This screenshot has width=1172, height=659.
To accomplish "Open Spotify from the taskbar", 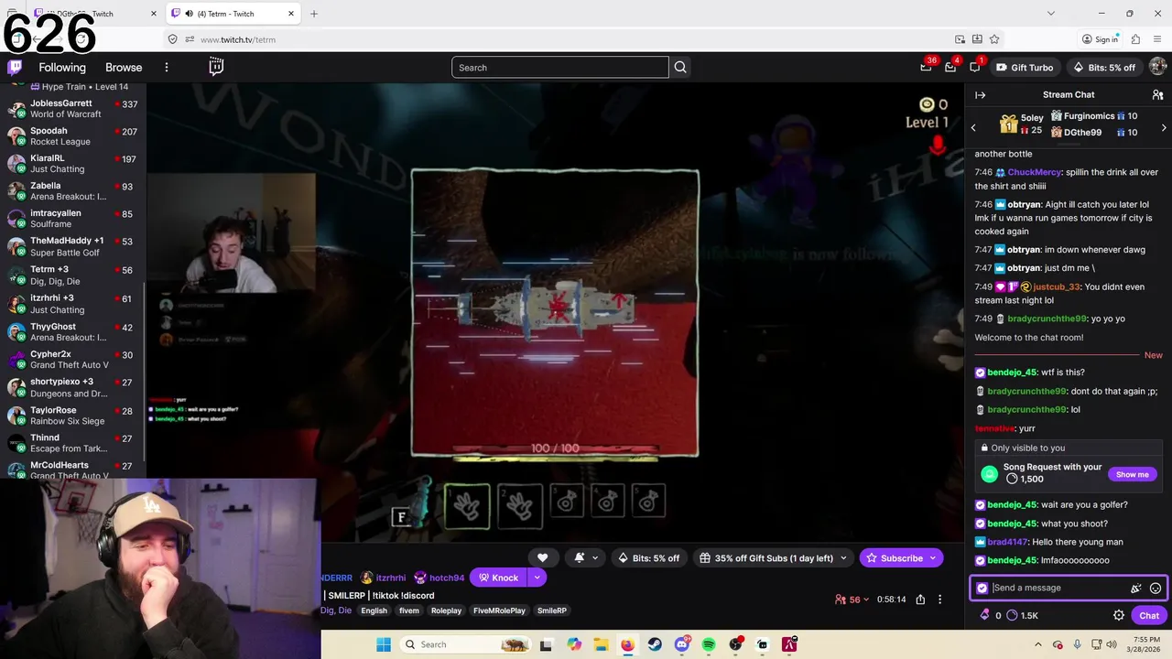I will click(x=709, y=644).
